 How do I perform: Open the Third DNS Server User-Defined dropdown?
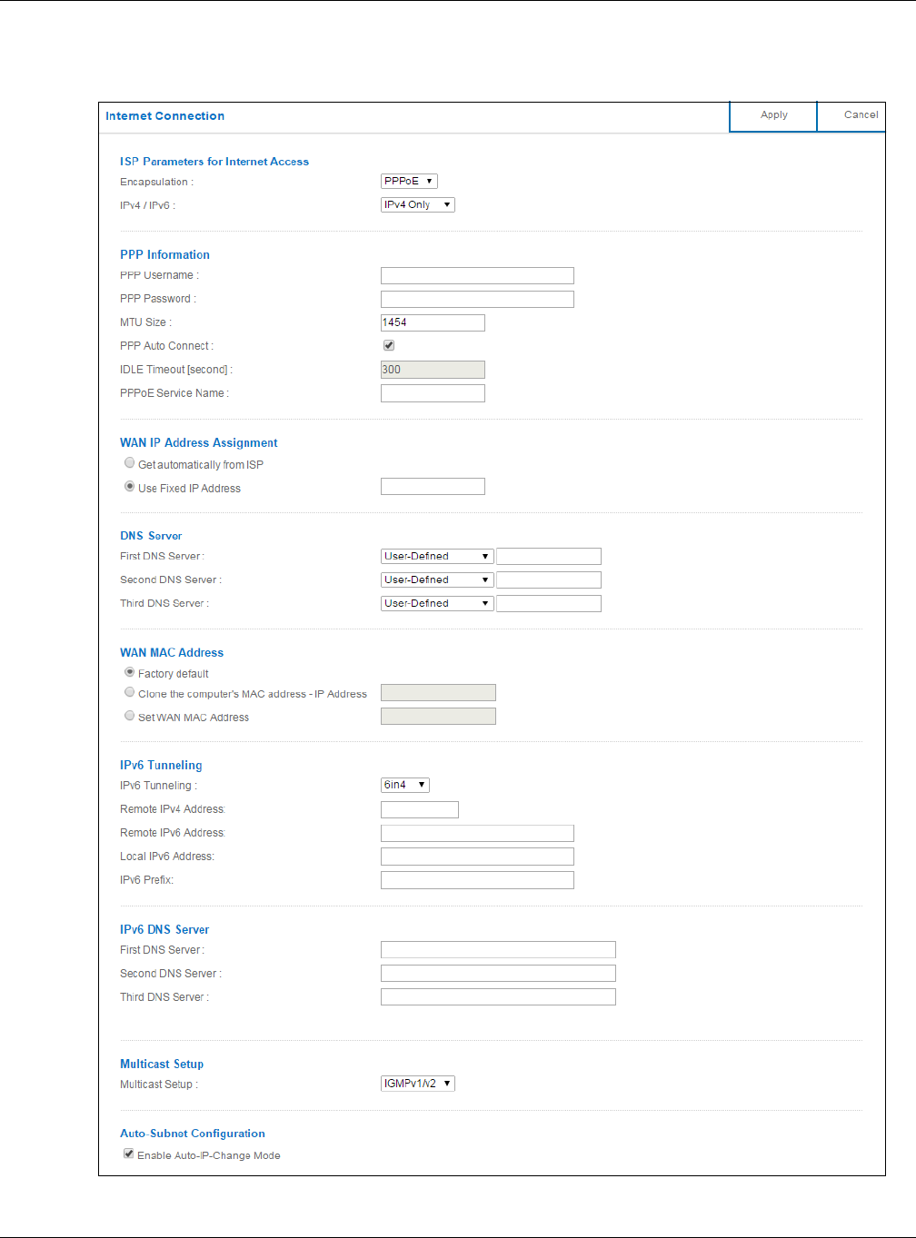click(x=437, y=604)
